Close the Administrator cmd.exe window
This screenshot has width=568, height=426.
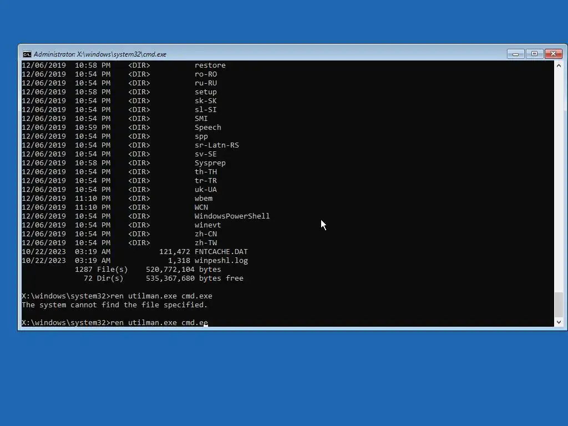553,54
